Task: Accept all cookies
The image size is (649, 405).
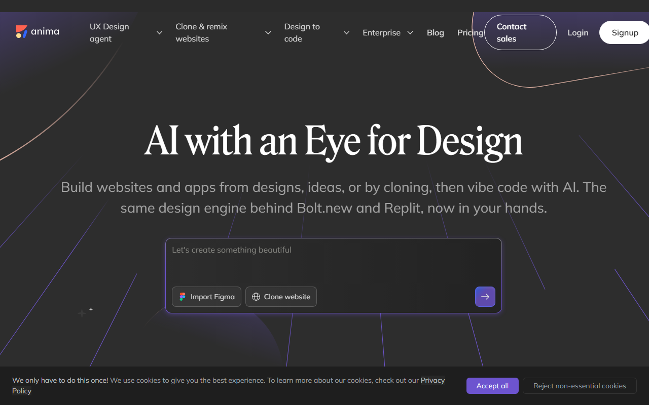Action: click(x=492, y=386)
